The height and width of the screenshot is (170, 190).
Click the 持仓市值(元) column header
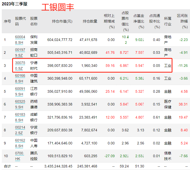(x=62, y=21)
